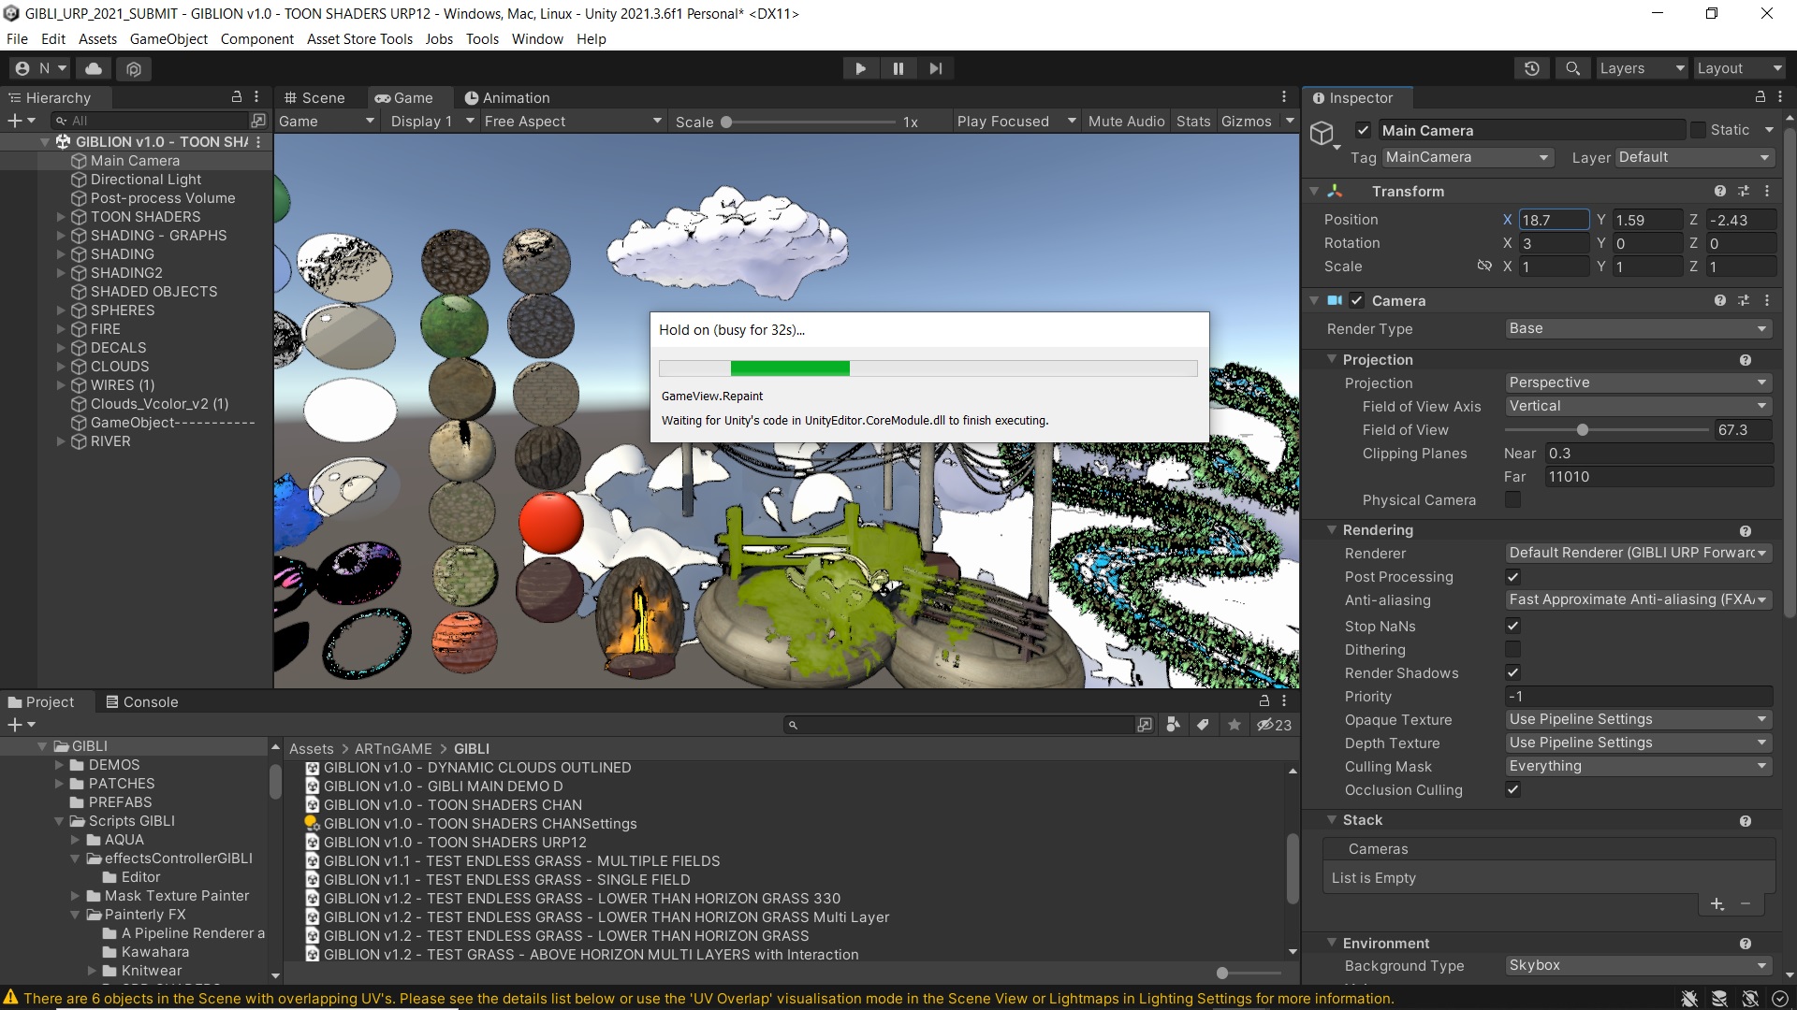Open Camera component presets icon
The image size is (1797, 1010).
(x=1744, y=300)
